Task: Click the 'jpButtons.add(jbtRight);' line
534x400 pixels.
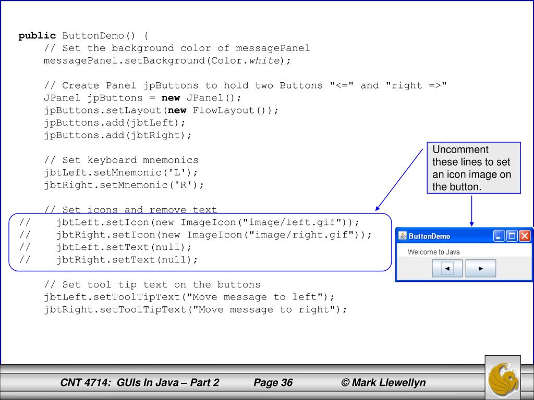Action: point(117,135)
